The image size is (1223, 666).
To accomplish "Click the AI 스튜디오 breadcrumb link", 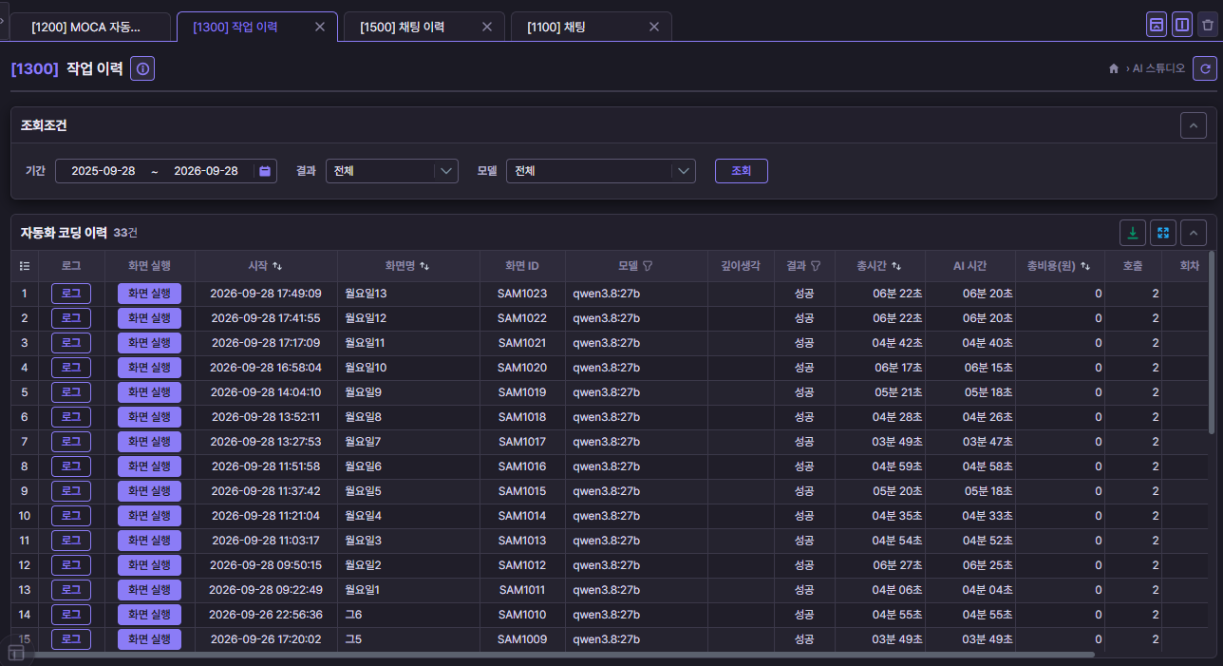I will tap(1158, 68).
